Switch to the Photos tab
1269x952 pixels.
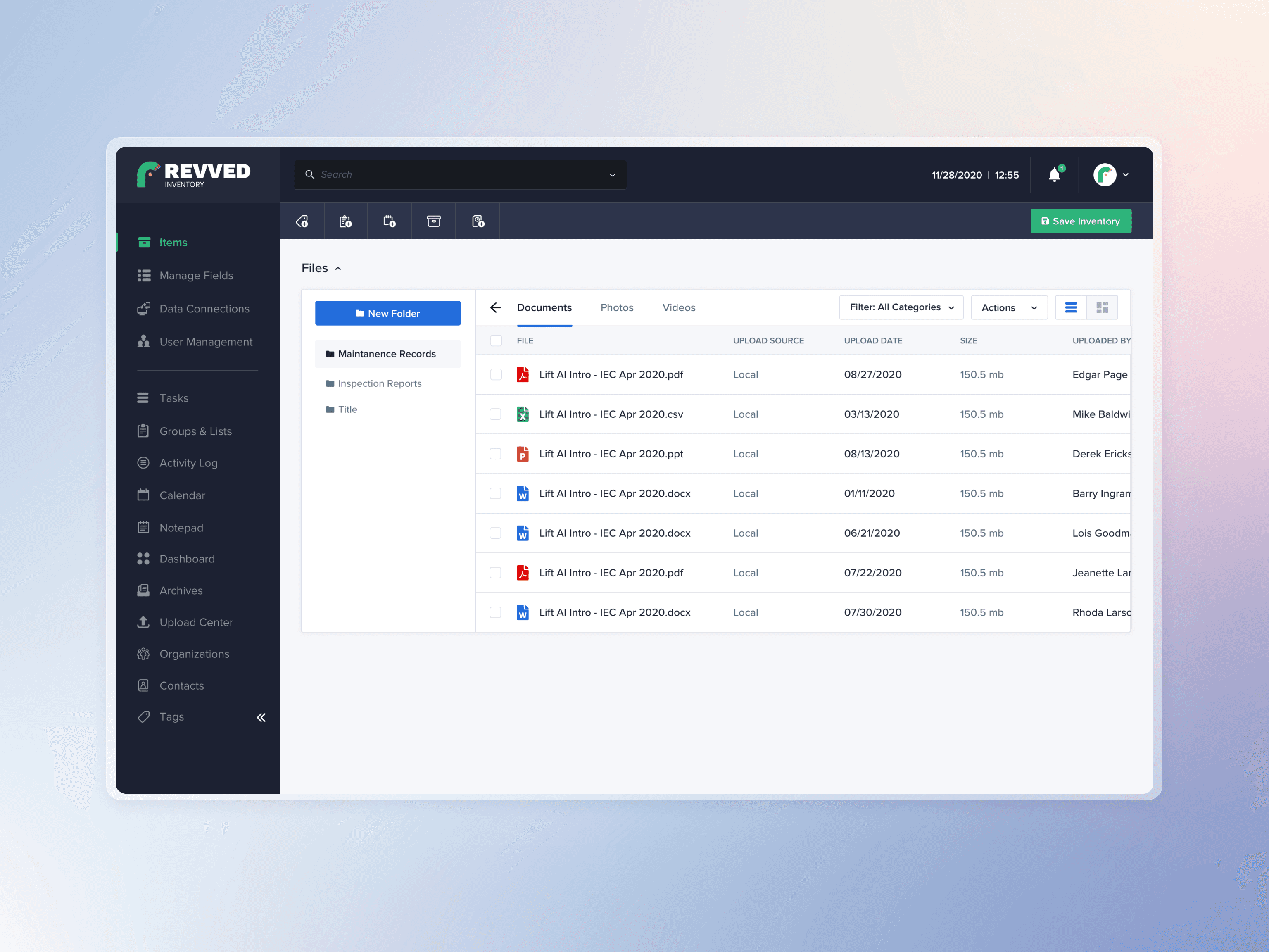point(617,307)
